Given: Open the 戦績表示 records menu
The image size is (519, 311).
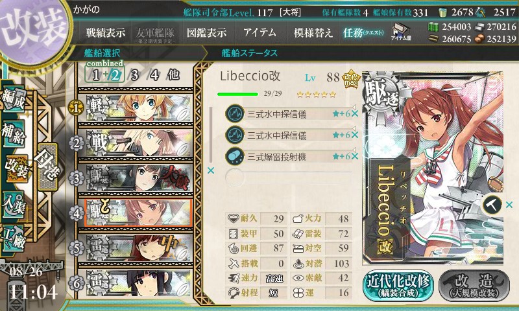Looking at the screenshot, I should point(106,32).
